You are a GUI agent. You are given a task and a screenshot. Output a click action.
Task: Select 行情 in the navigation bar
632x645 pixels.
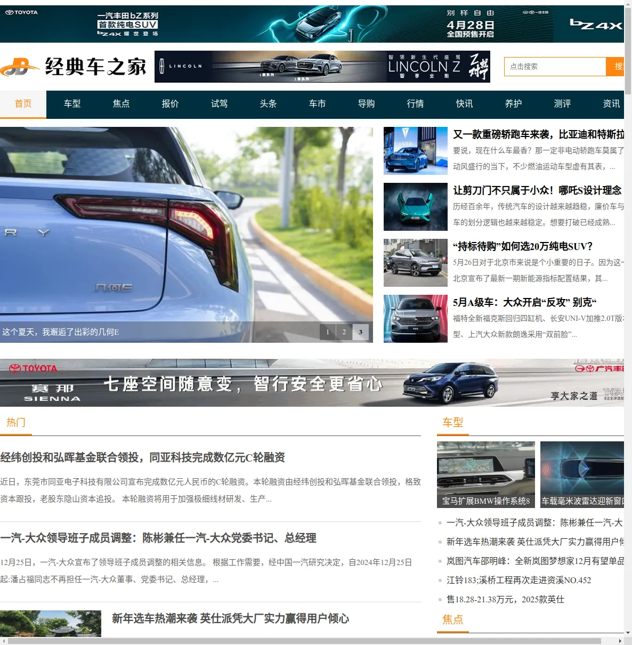tap(416, 104)
